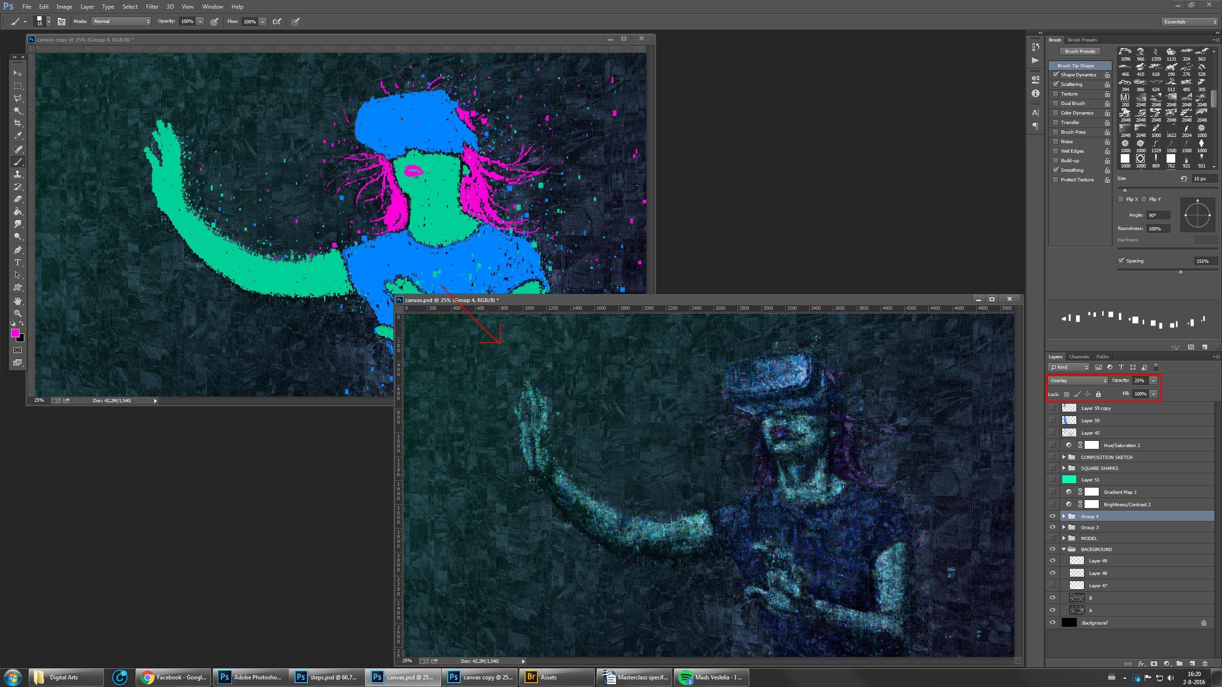Select the Hand tool
Viewport: 1222px width, 687px height.
click(x=18, y=301)
